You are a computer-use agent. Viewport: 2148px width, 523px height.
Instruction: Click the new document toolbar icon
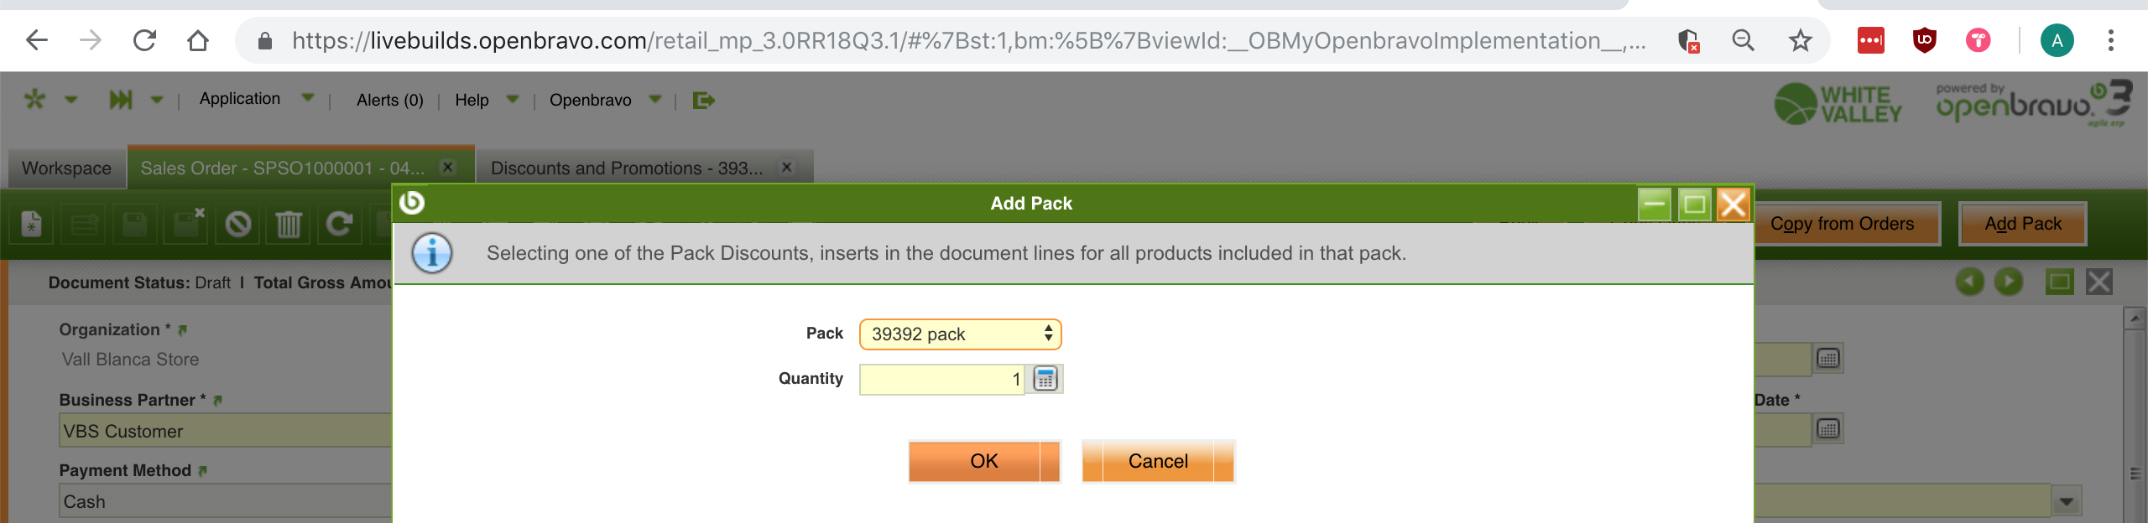(31, 225)
